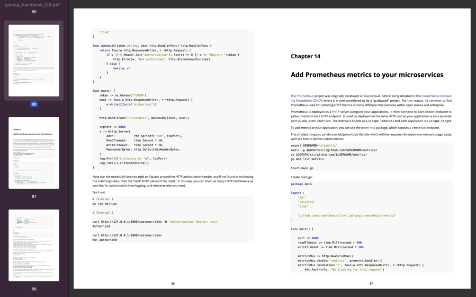Click the page number 87 footer
This screenshot has height=297, width=476.
[x=371, y=284]
